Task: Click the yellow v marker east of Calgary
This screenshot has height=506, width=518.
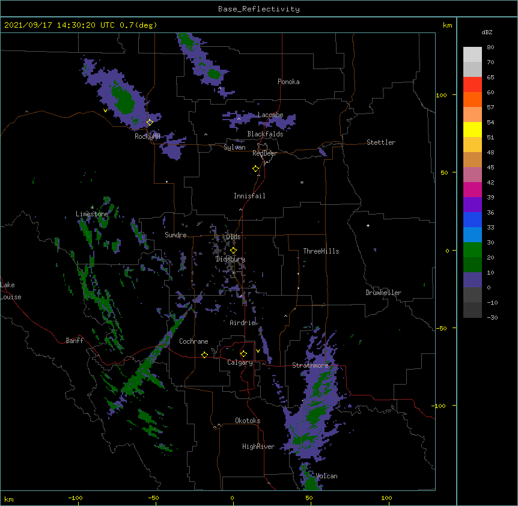Action: [258, 351]
